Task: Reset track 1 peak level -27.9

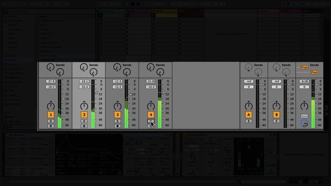Action: pos(51,81)
